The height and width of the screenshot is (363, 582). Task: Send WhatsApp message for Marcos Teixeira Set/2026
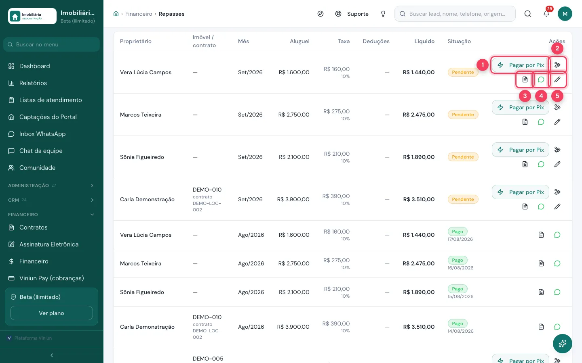point(541,122)
